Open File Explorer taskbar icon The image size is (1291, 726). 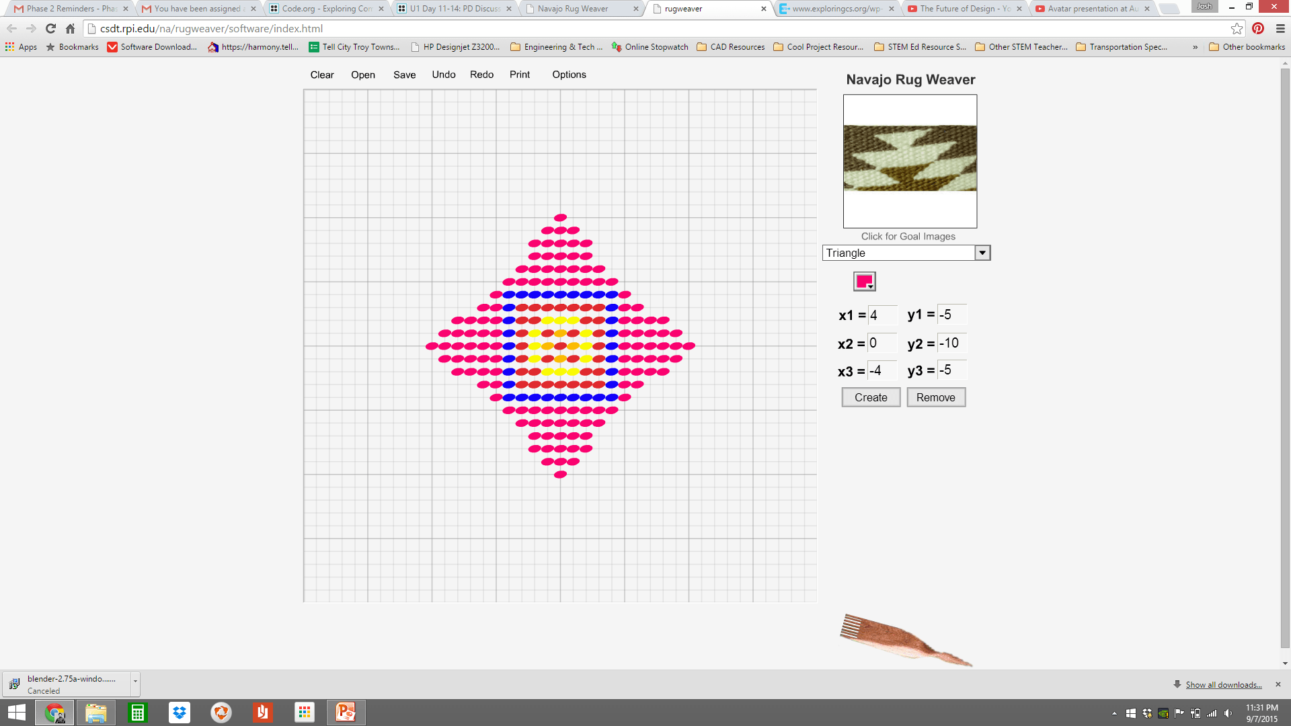point(96,713)
